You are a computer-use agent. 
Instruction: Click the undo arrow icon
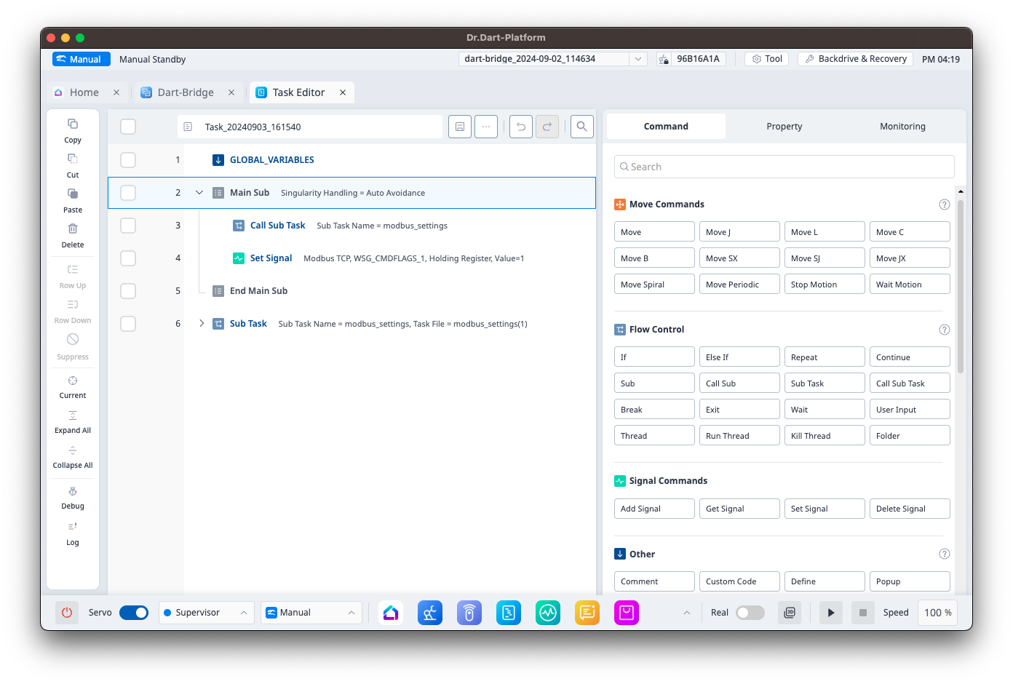520,127
